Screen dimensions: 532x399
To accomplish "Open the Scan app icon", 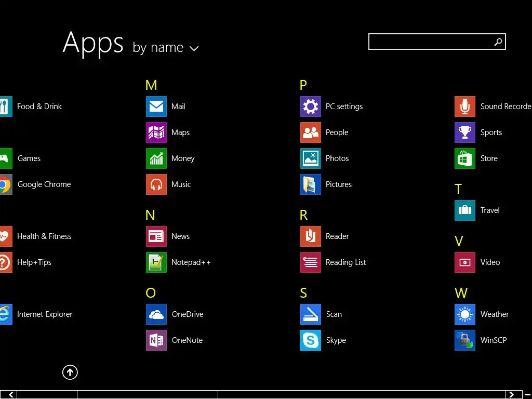I will [311, 314].
